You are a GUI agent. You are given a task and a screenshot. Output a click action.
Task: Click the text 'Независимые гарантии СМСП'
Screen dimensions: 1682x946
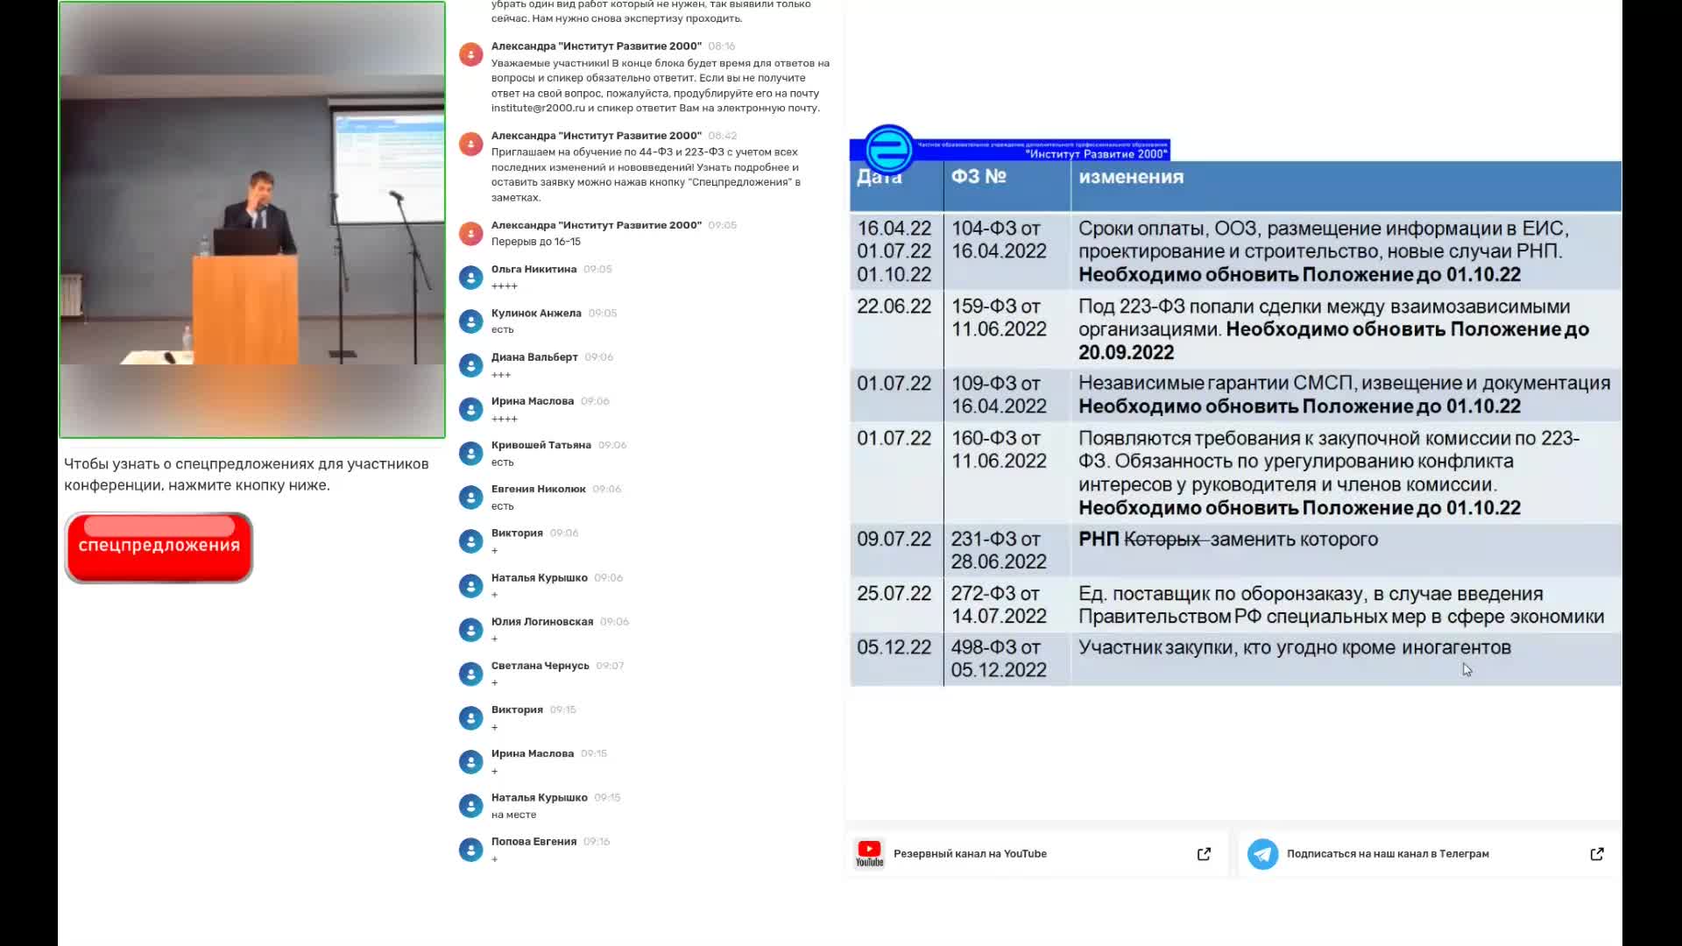point(1215,384)
